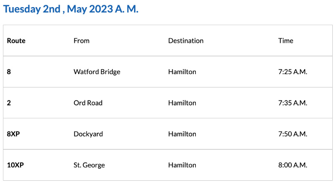Screen dimensions: 334x182
Task: Click Watford Bridge departure cell
Action: pyautogui.click(x=97, y=72)
